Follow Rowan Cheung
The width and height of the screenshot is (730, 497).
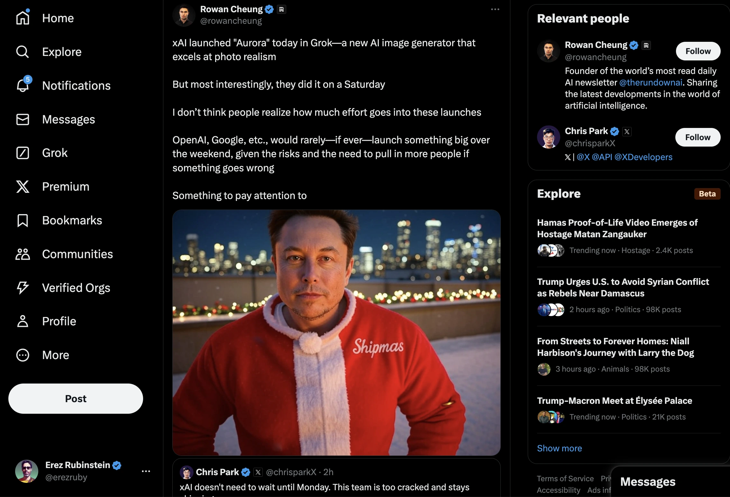[698, 51]
